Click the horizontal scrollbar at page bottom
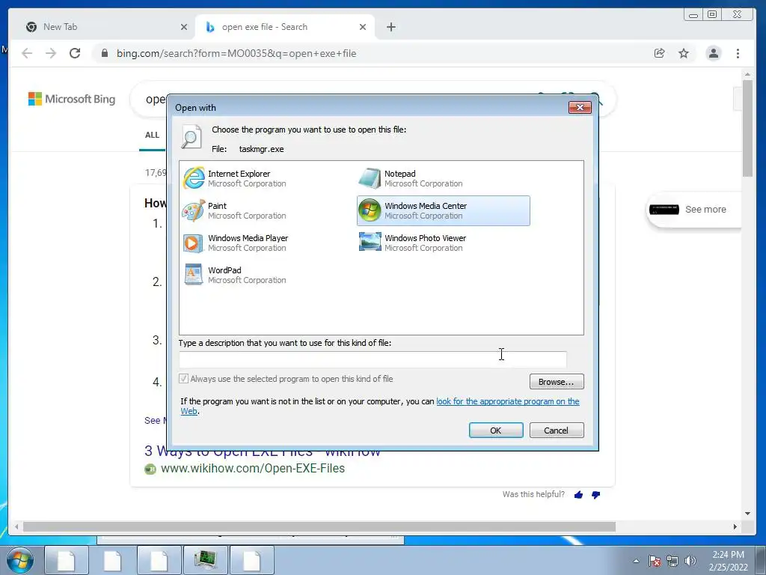 pyautogui.click(x=319, y=526)
